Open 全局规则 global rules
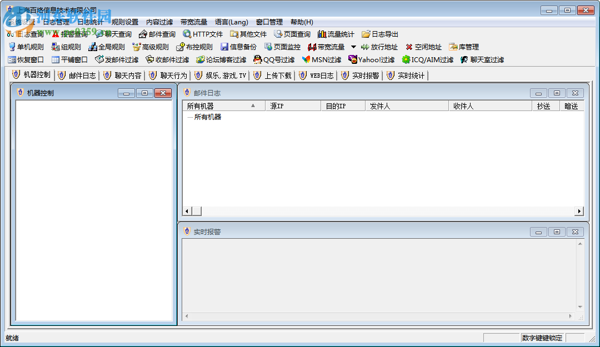This screenshot has height=347, width=600. coord(106,47)
